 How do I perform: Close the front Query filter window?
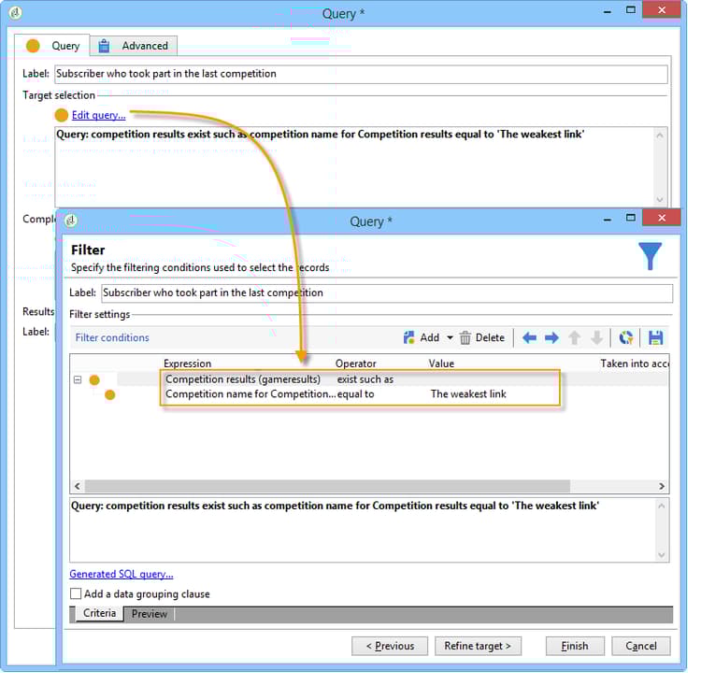[x=662, y=218]
